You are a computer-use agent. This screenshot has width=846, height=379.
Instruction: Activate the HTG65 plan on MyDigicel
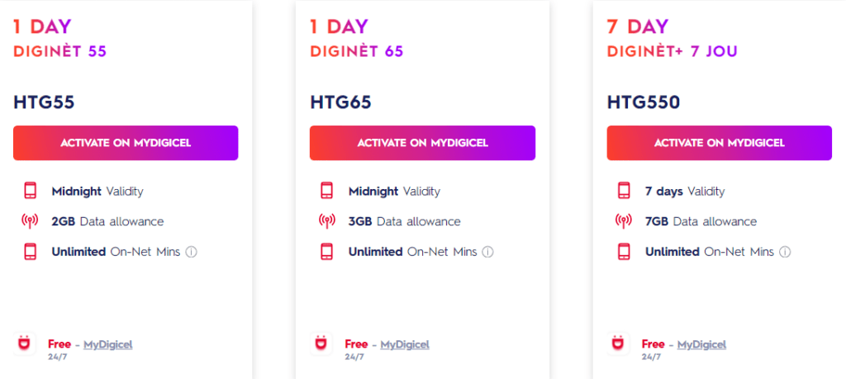(x=422, y=143)
